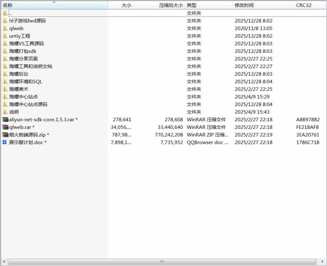
Task: Select the qlweb.rar archive icon
Action: pos(5,127)
